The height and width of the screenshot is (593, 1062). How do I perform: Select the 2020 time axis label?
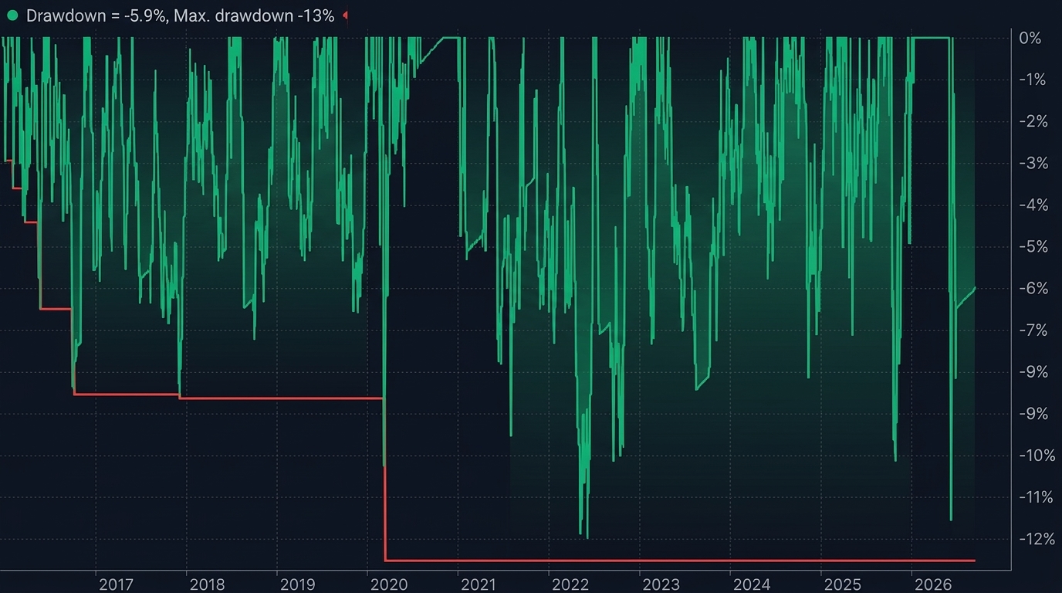(388, 584)
